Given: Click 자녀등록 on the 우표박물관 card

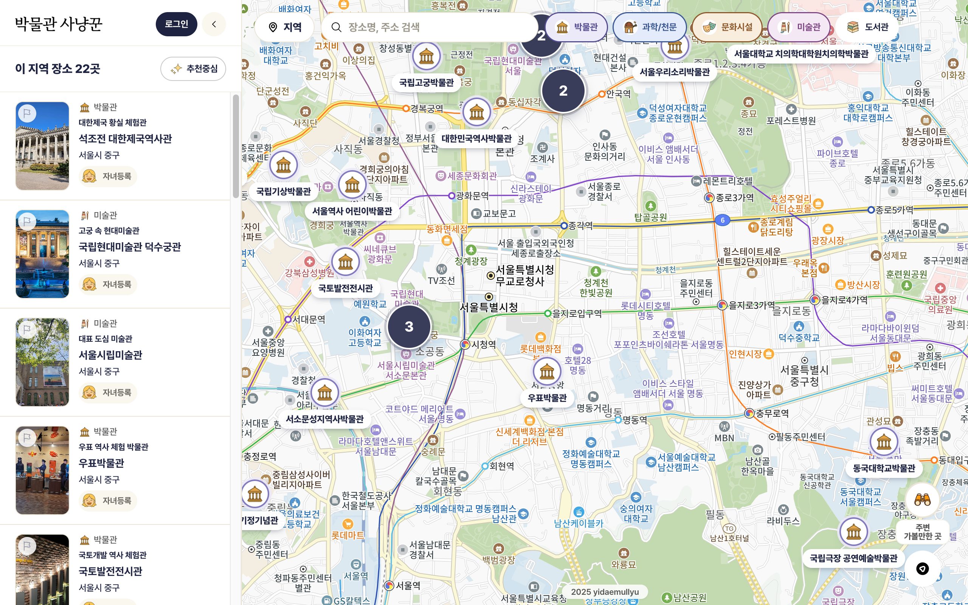Looking at the screenshot, I should coord(108,501).
